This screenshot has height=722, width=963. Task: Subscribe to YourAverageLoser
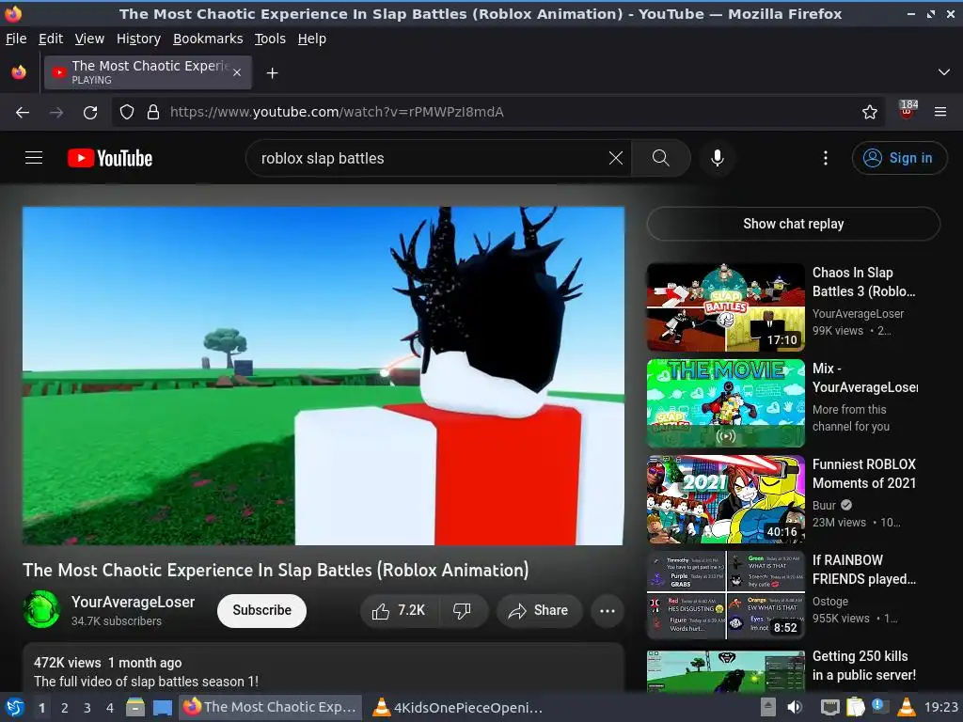click(x=261, y=610)
